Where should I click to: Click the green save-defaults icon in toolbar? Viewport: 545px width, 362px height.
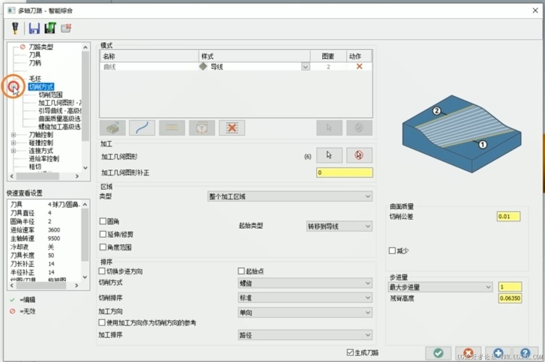point(50,28)
